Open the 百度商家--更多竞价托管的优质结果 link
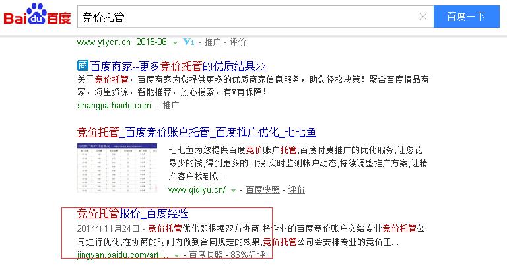Screen dimensions: 507x266 178,66
